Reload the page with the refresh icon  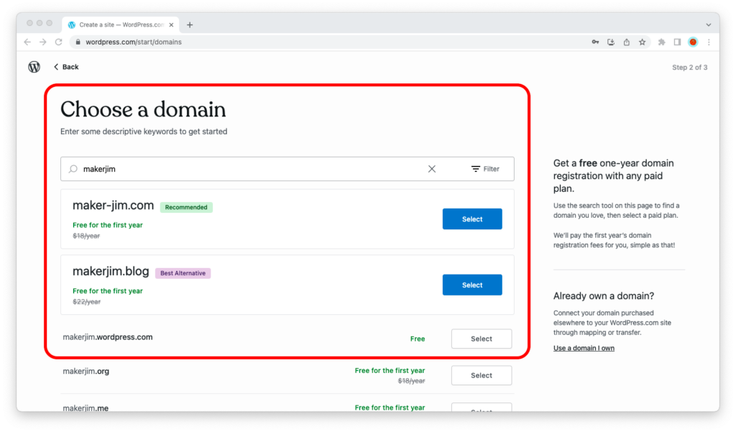(x=59, y=42)
